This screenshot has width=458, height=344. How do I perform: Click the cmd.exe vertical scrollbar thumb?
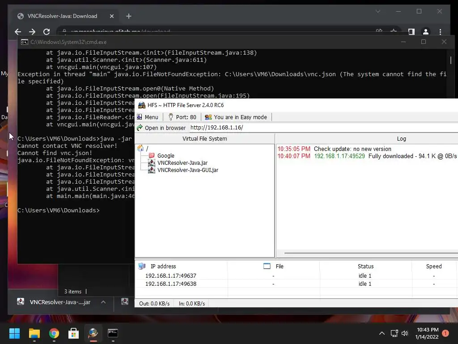coord(451,60)
